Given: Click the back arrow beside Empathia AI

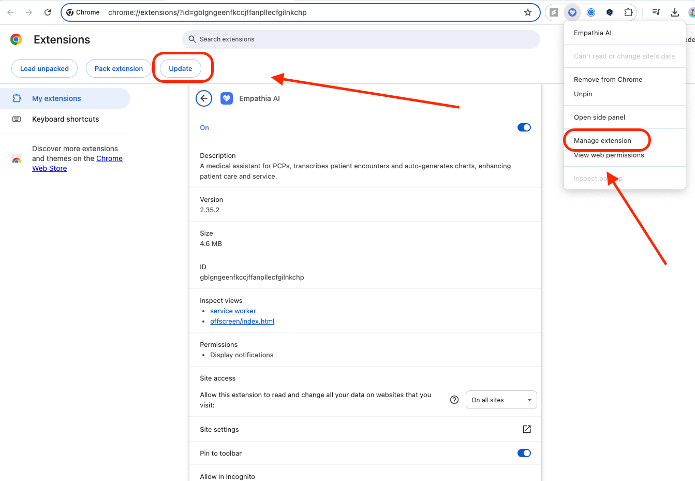Looking at the screenshot, I should click(x=204, y=98).
